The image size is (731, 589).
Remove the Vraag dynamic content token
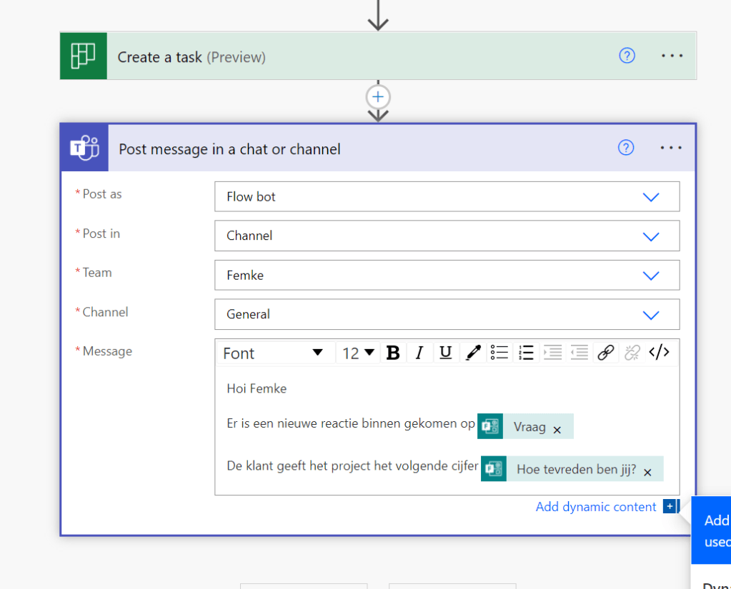tap(557, 430)
